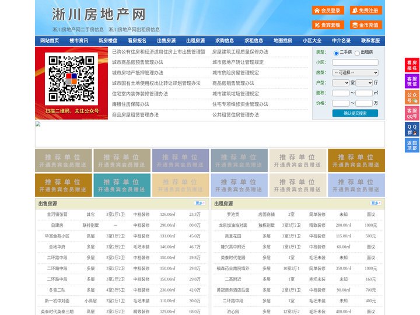Open link 房屋建筑工程质量保修办法
Image resolution: width=420 pixels, height=315 pixels.
point(240,52)
